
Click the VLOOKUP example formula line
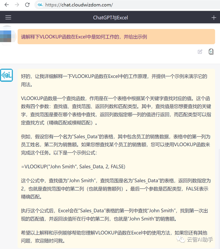[x=73, y=167]
